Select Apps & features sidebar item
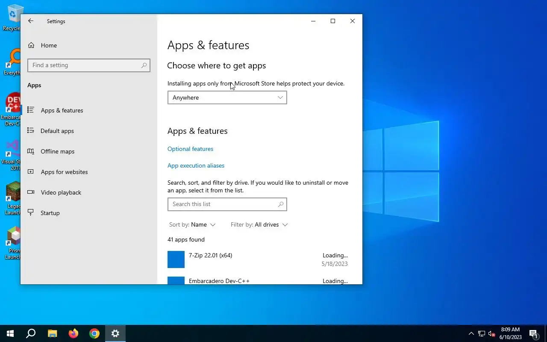The height and width of the screenshot is (342, 547). point(89,110)
